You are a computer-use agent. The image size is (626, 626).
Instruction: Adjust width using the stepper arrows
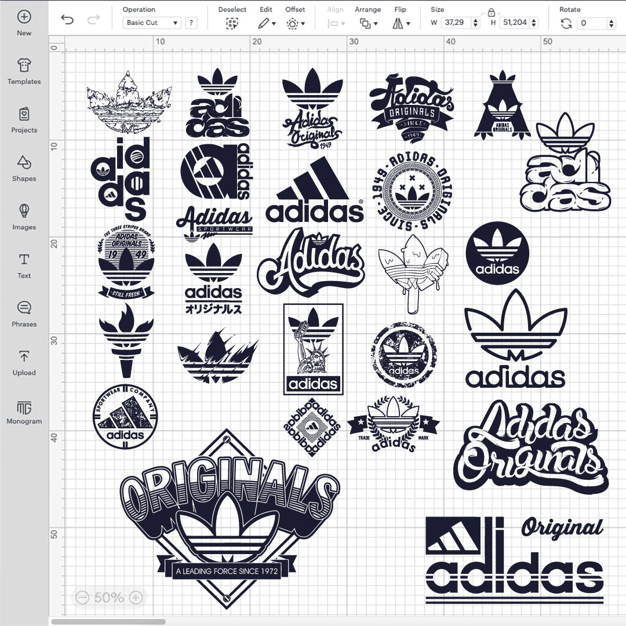(x=475, y=23)
